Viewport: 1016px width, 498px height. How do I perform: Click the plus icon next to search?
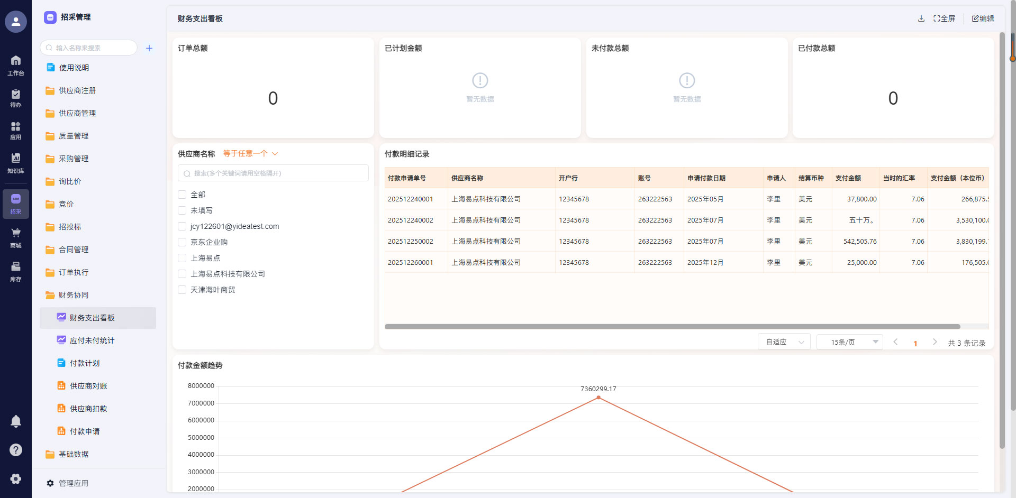click(149, 48)
